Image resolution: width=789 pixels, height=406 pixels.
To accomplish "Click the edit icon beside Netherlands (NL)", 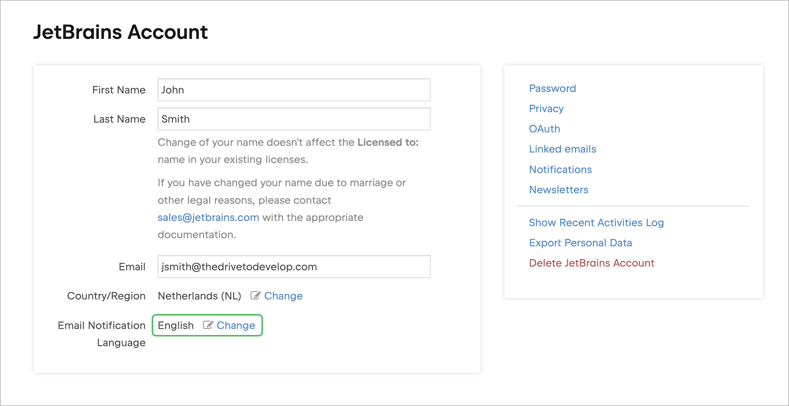I will (x=255, y=296).
